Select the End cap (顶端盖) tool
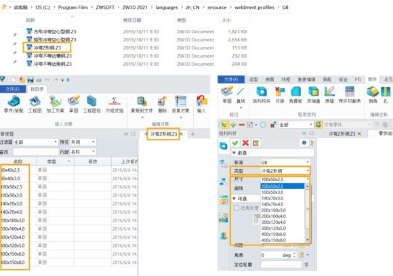This screenshot has height=276, width=393. (x=313, y=95)
